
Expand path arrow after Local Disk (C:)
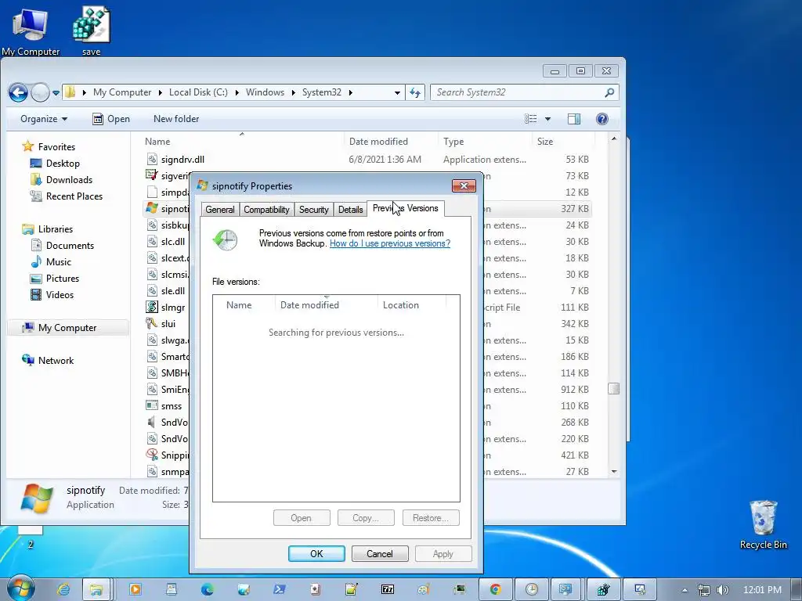[237, 92]
